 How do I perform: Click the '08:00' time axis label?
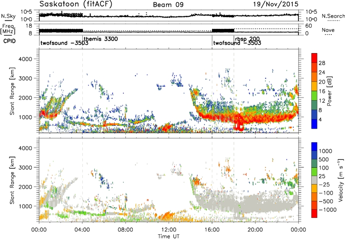(125, 230)
